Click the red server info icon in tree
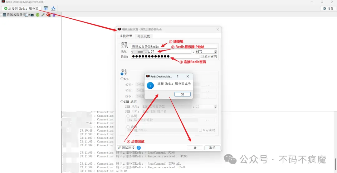 click(x=48, y=15)
